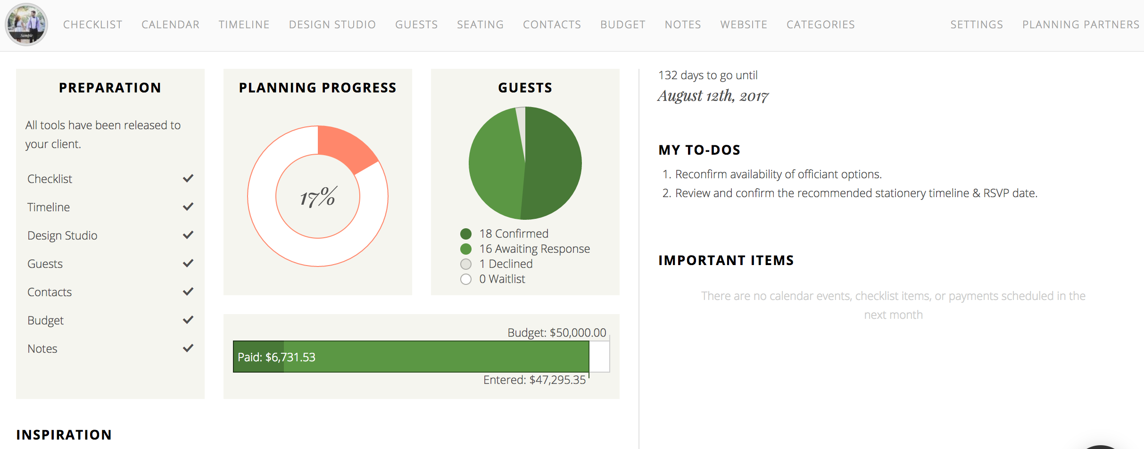
Task: Switch to the Guests nav tab
Action: [x=417, y=25]
